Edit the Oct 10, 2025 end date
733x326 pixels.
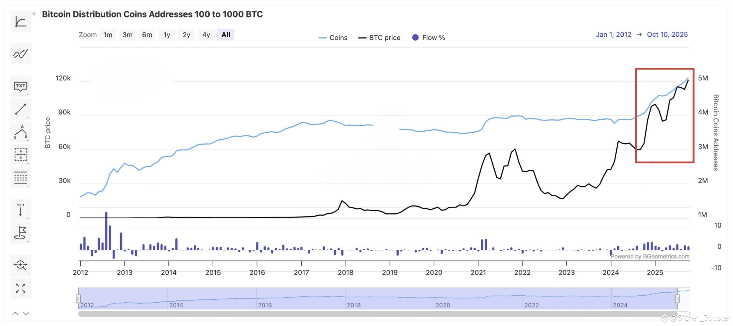tap(667, 35)
